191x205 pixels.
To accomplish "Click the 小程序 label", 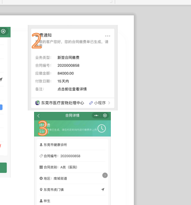I will (100, 103).
